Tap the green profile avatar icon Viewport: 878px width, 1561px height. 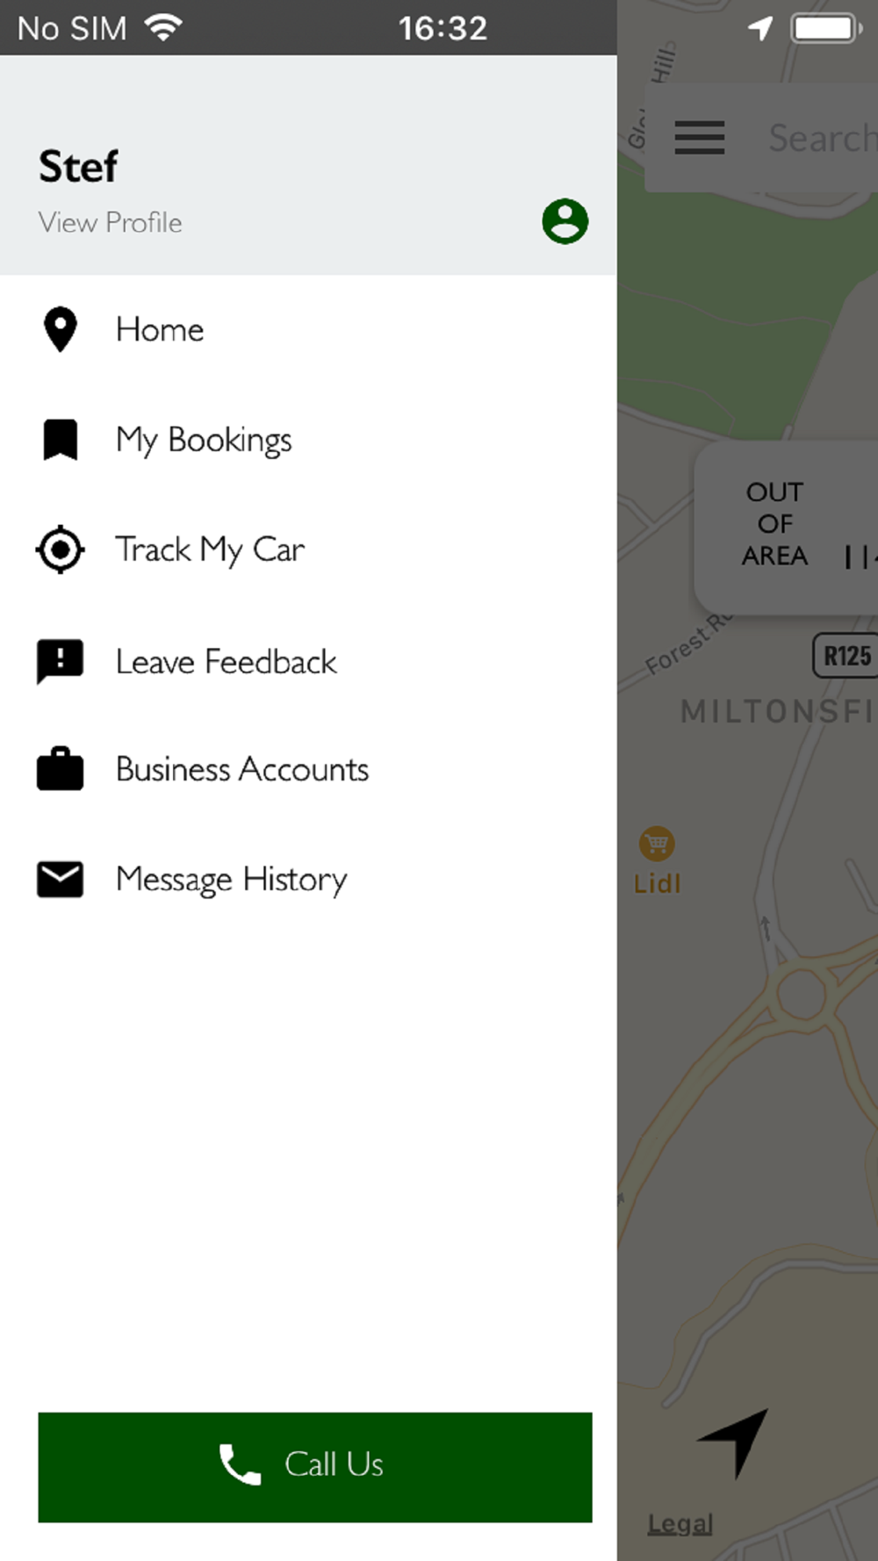(565, 221)
